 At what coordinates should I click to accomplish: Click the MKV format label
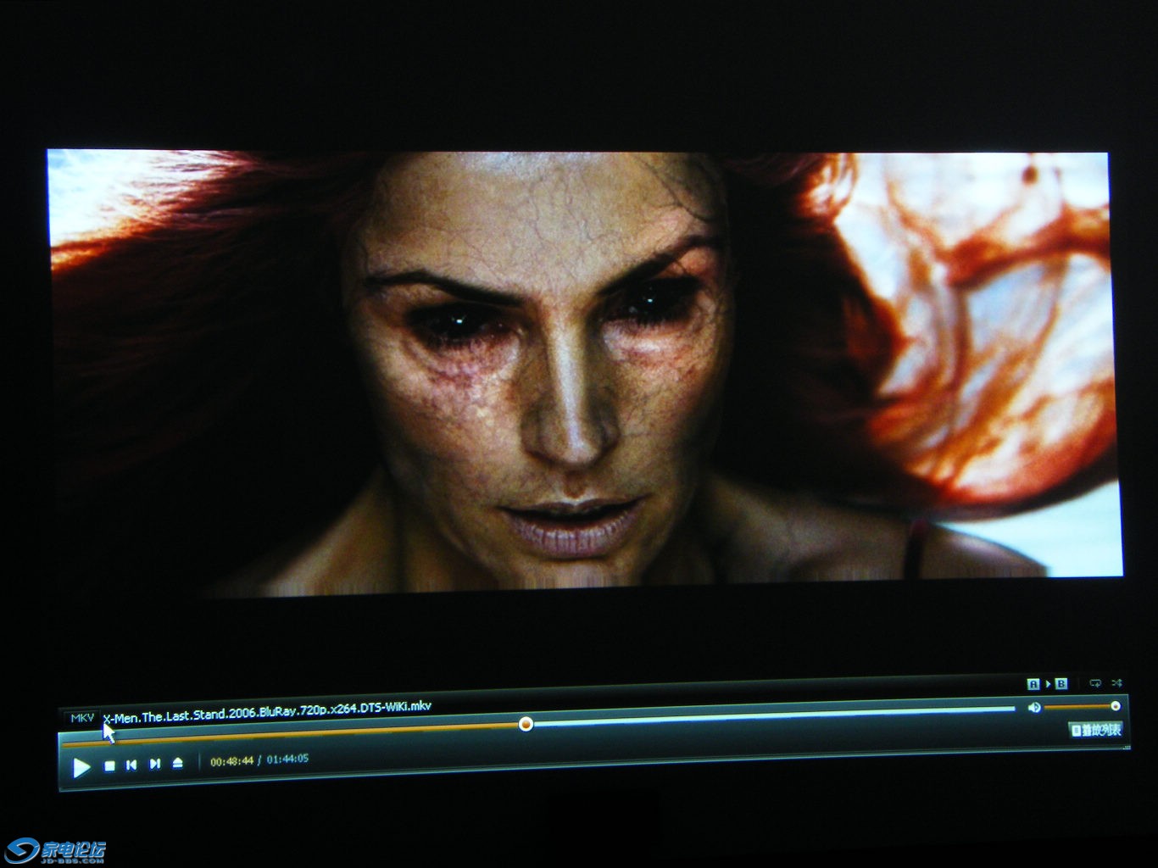[x=82, y=718]
